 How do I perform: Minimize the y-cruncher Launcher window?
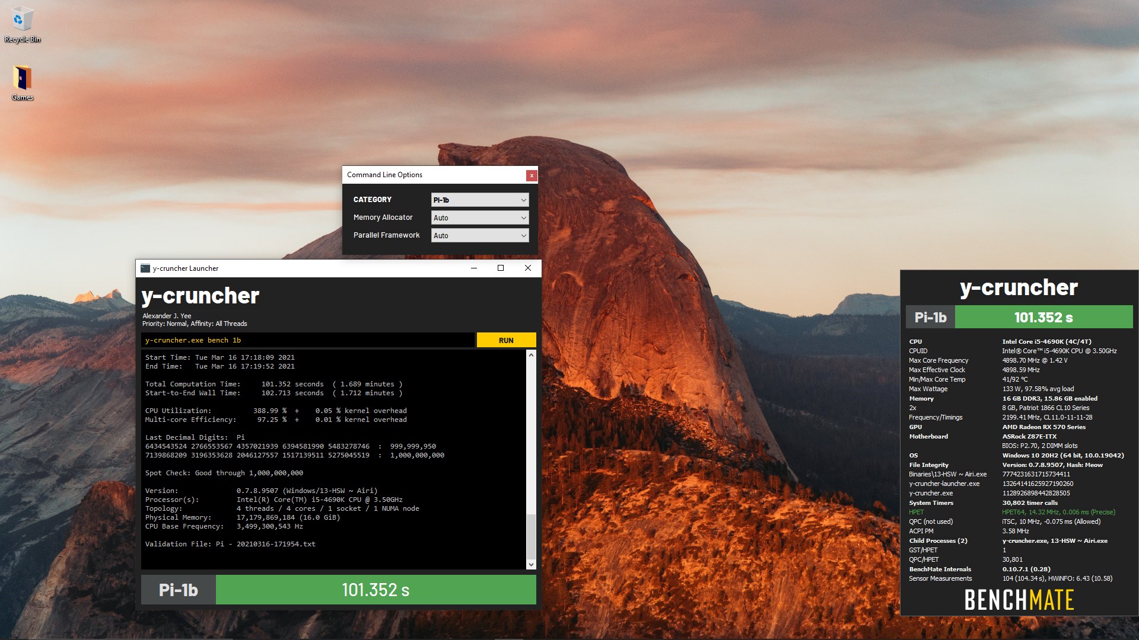(474, 268)
